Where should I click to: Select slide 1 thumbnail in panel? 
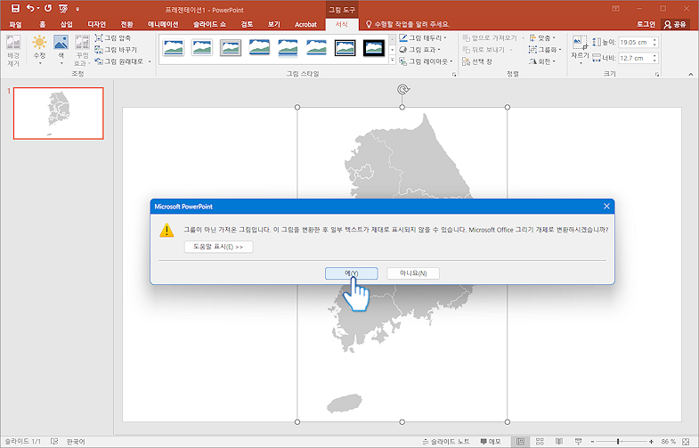click(x=59, y=113)
